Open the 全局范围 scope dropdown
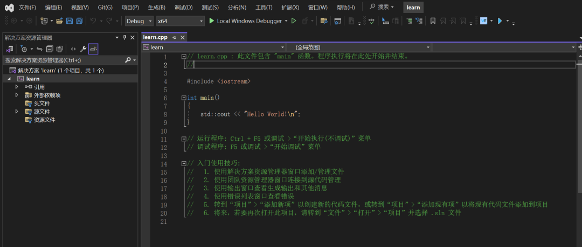The height and width of the screenshot is (247, 582). pos(358,47)
